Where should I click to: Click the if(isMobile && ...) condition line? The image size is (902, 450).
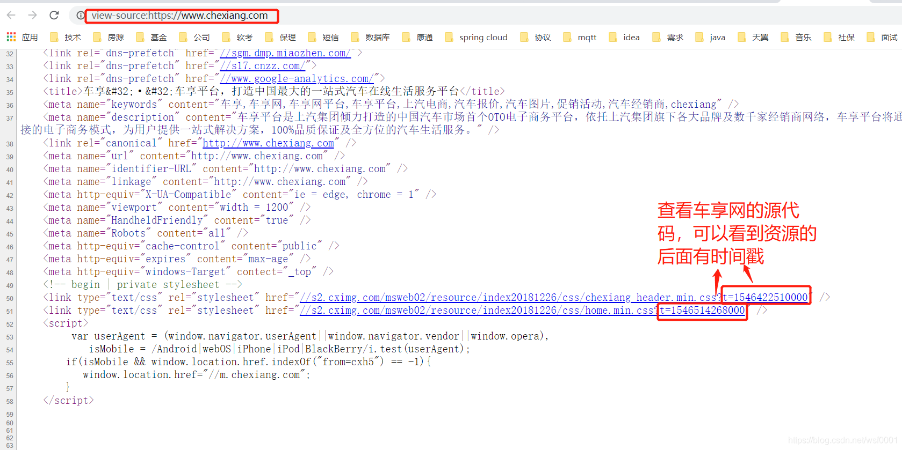(248, 362)
